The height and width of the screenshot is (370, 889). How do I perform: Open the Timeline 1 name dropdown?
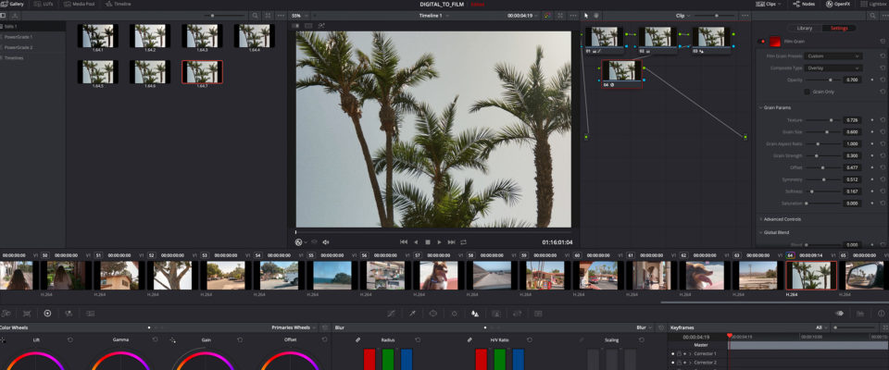coord(433,16)
